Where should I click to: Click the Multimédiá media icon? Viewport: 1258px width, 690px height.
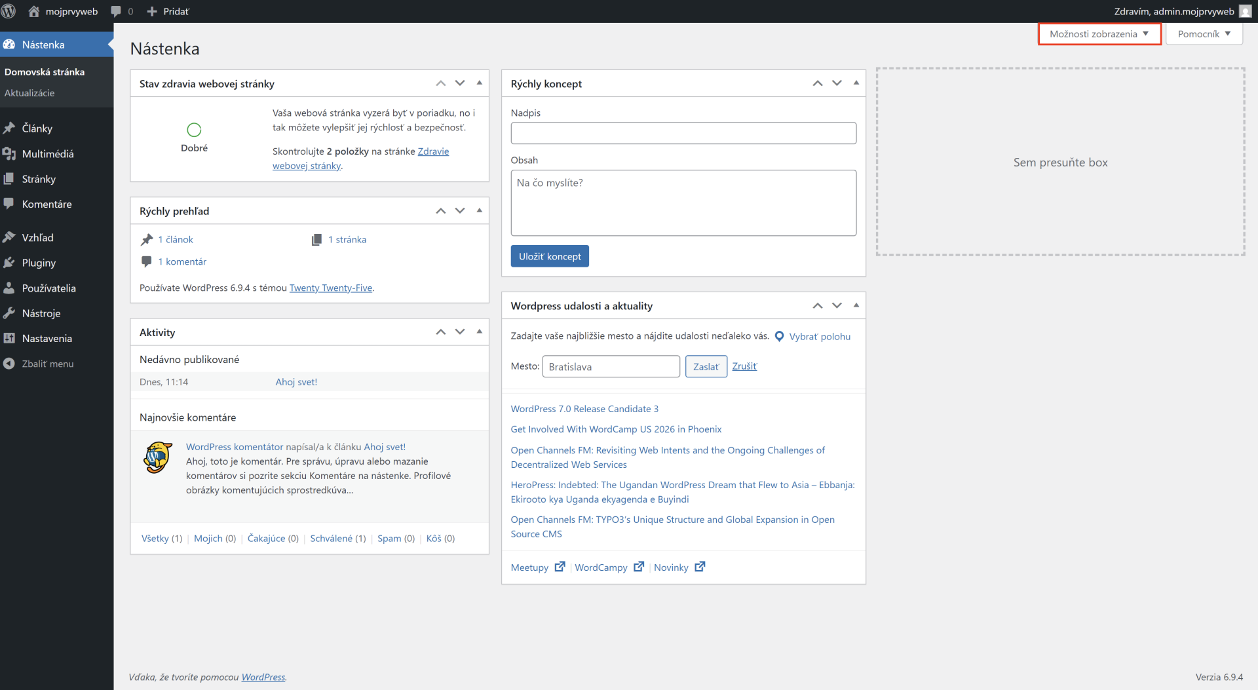[x=9, y=154]
